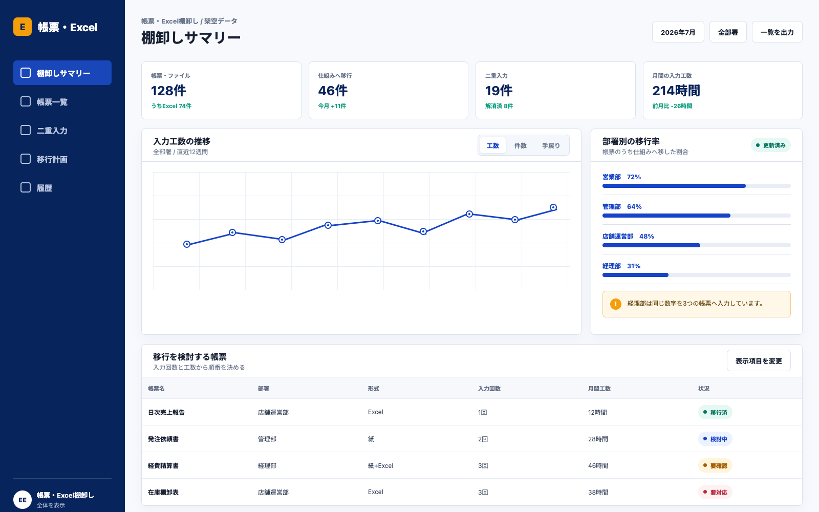Screen dimensions: 819x512
Task: Click the 管理部 64% progress bar
Action: 697,216
